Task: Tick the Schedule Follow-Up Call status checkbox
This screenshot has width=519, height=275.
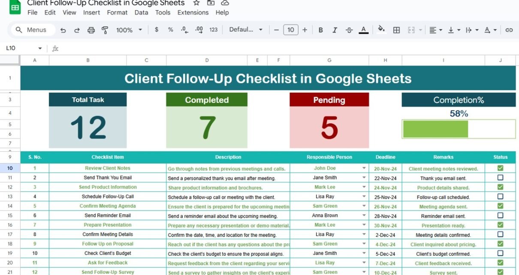Action: click(500, 197)
